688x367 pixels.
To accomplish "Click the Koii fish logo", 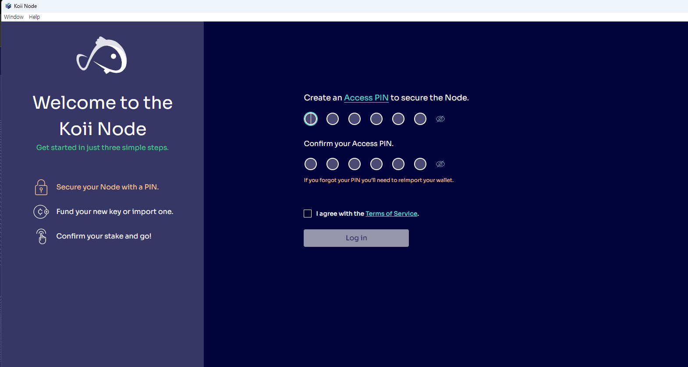I will (x=102, y=55).
